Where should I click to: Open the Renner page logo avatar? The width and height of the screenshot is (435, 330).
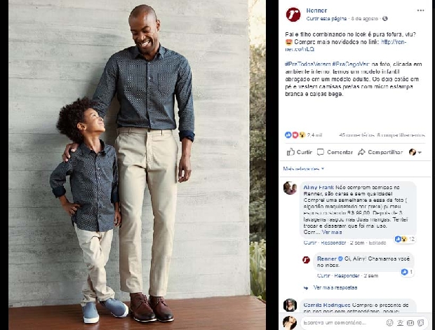coord(293,15)
